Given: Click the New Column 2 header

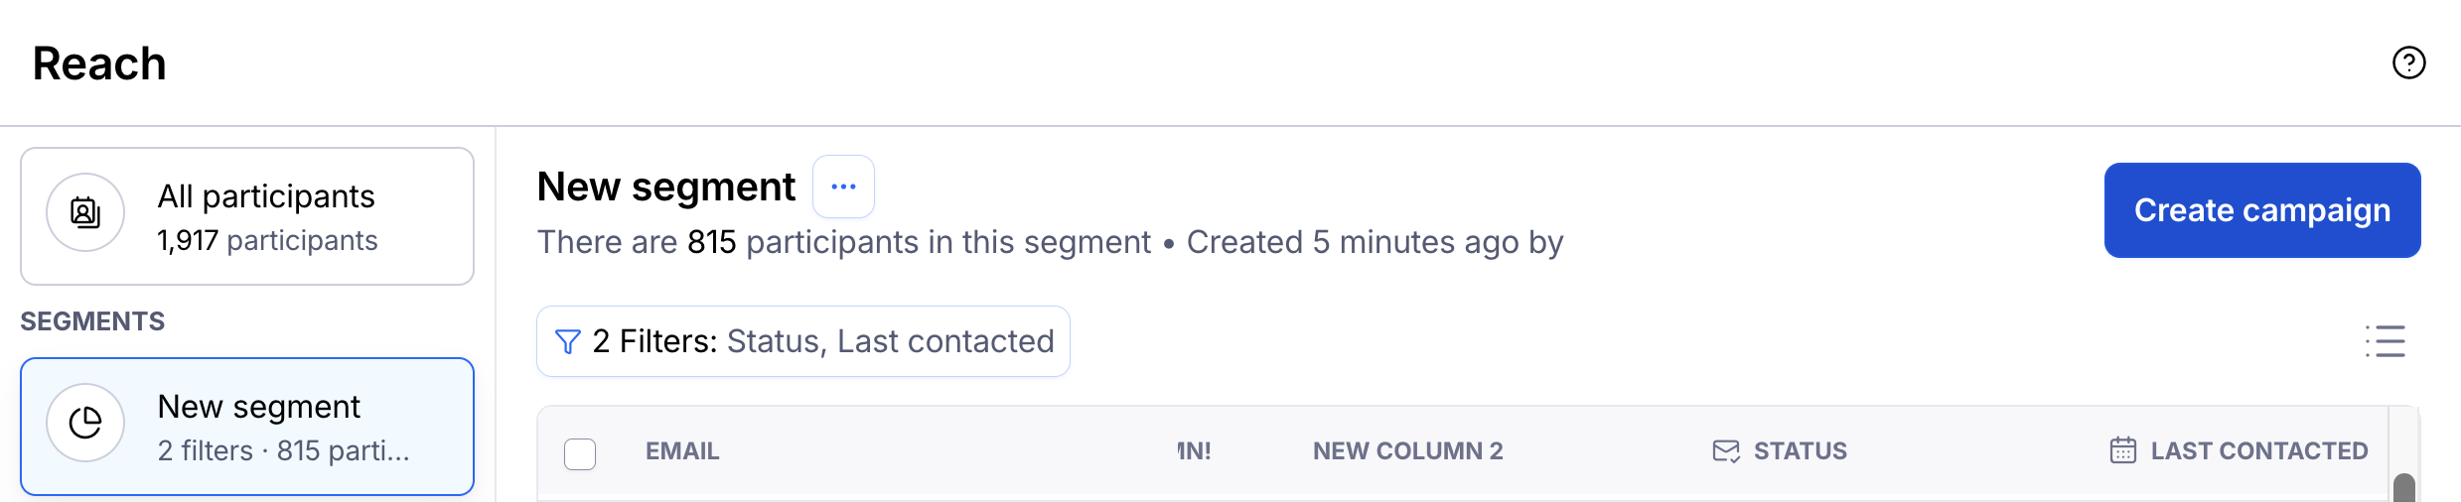Looking at the screenshot, I should point(1407,451).
